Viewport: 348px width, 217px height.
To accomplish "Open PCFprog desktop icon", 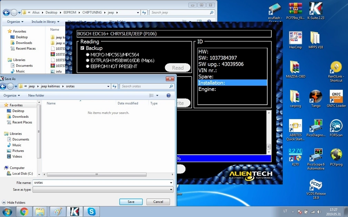I will pyautogui.click(x=336, y=157).
